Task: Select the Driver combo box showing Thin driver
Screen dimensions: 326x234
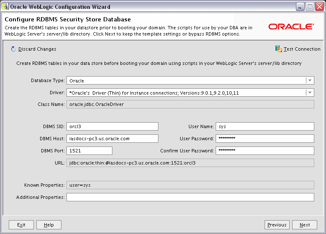Action: [x=190, y=93]
